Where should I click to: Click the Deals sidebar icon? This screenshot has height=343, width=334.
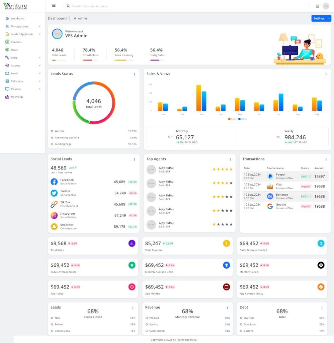pyautogui.click(x=7, y=50)
